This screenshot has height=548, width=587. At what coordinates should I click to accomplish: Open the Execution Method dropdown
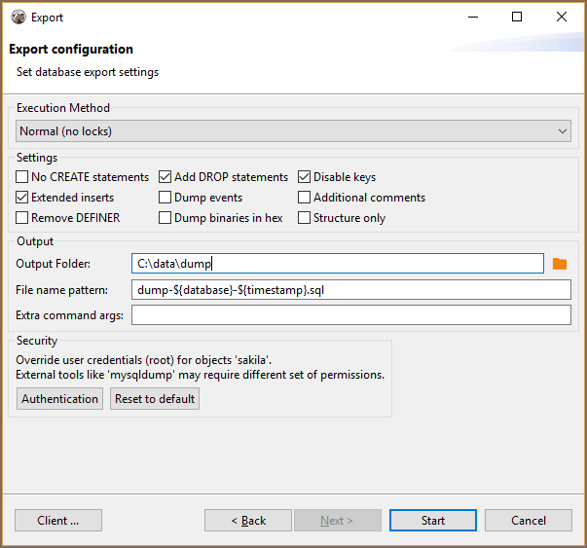[x=293, y=131]
